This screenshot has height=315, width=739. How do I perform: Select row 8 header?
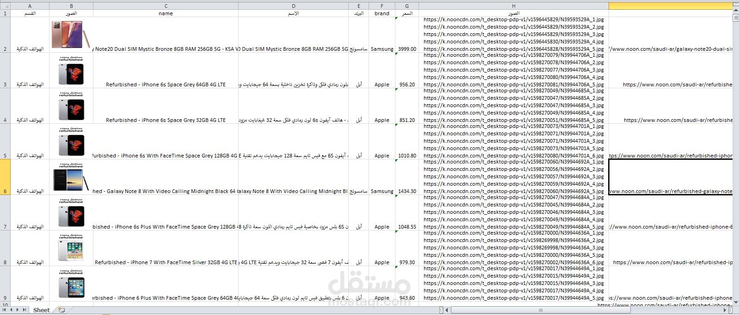click(5, 248)
